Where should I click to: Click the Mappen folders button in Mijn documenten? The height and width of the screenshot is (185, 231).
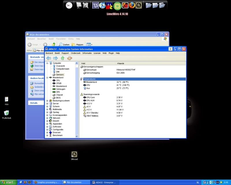coord(77,45)
